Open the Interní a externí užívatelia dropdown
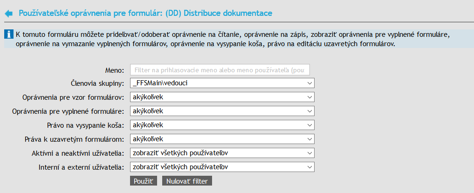This screenshot has height=193, width=474. [222, 167]
